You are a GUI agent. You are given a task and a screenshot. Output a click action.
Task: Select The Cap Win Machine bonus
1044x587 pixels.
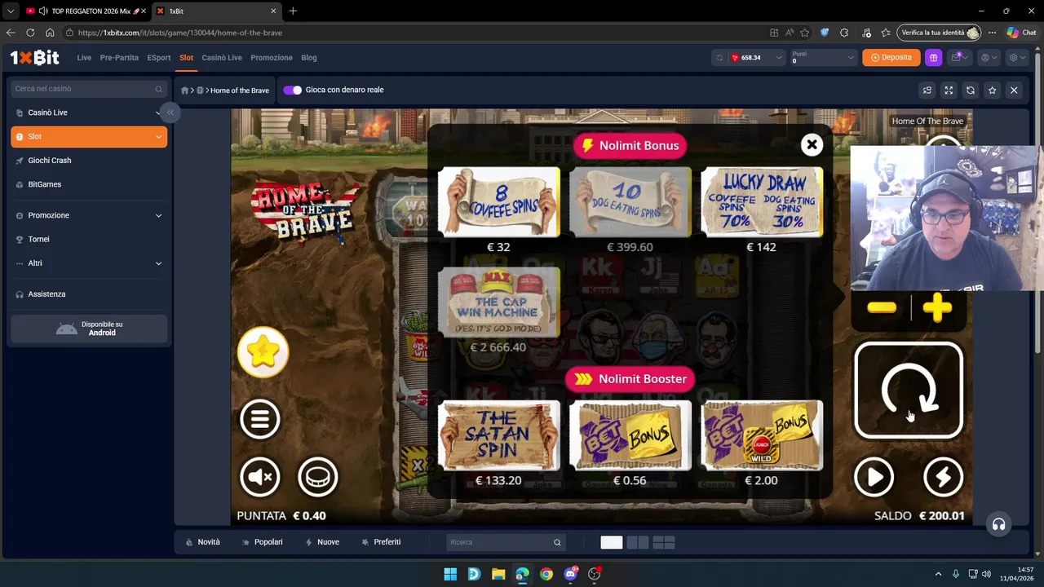(x=499, y=302)
